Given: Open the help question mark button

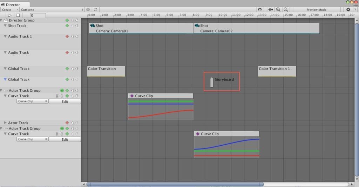Looking at the screenshot, I should point(355,9).
